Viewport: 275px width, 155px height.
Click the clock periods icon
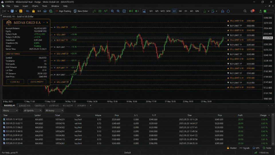pyautogui.click(x=213, y=11)
